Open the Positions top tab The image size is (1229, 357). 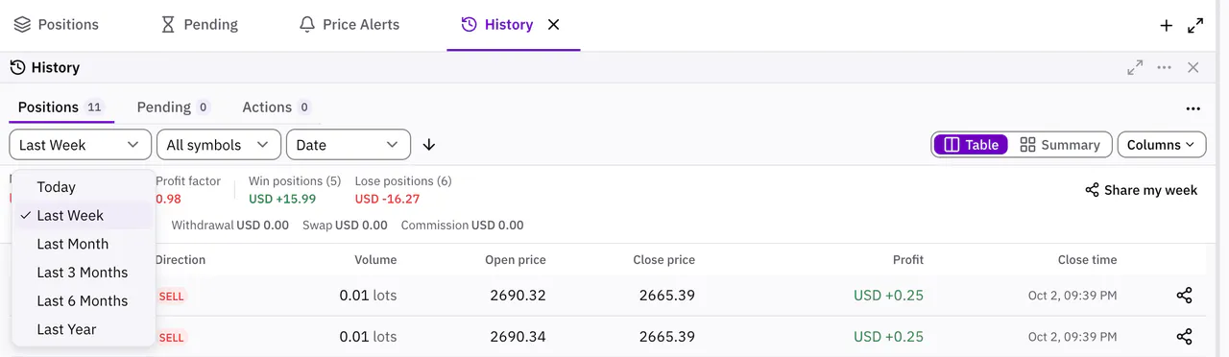[x=56, y=25]
